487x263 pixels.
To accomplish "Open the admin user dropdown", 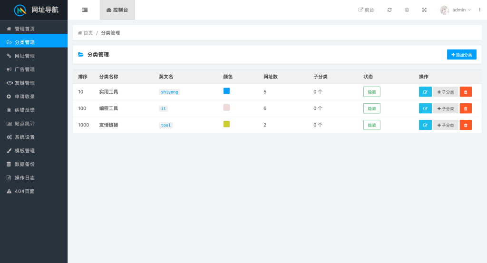I will (x=456, y=10).
